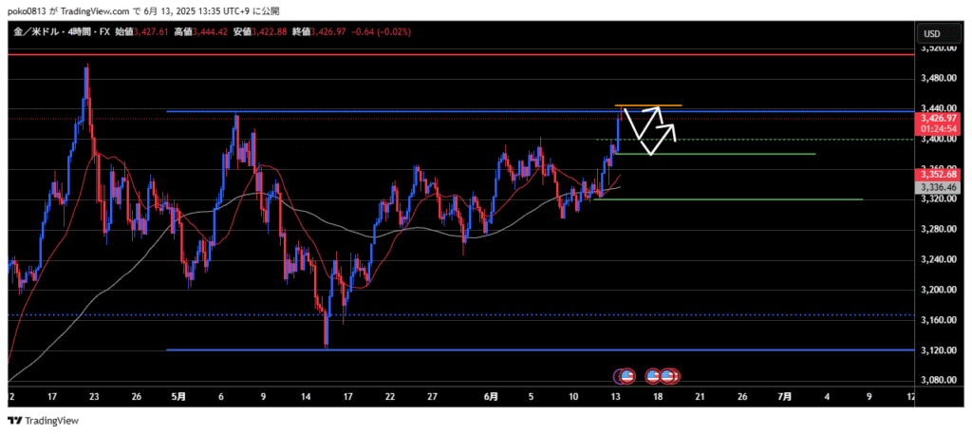The width and height of the screenshot is (972, 434).
Task: Click the TradingView logo at bottom left
Action: (44, 420)
